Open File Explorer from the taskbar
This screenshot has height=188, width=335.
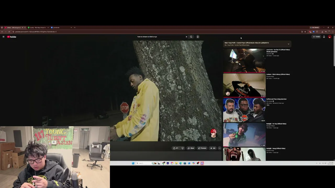point(176,163)
